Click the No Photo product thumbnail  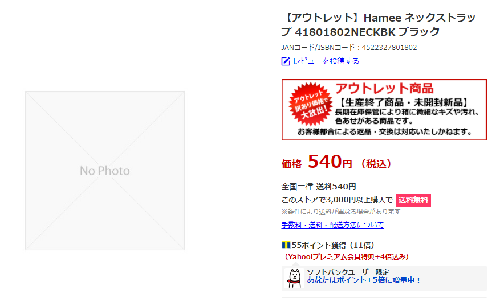coord(105,171)
